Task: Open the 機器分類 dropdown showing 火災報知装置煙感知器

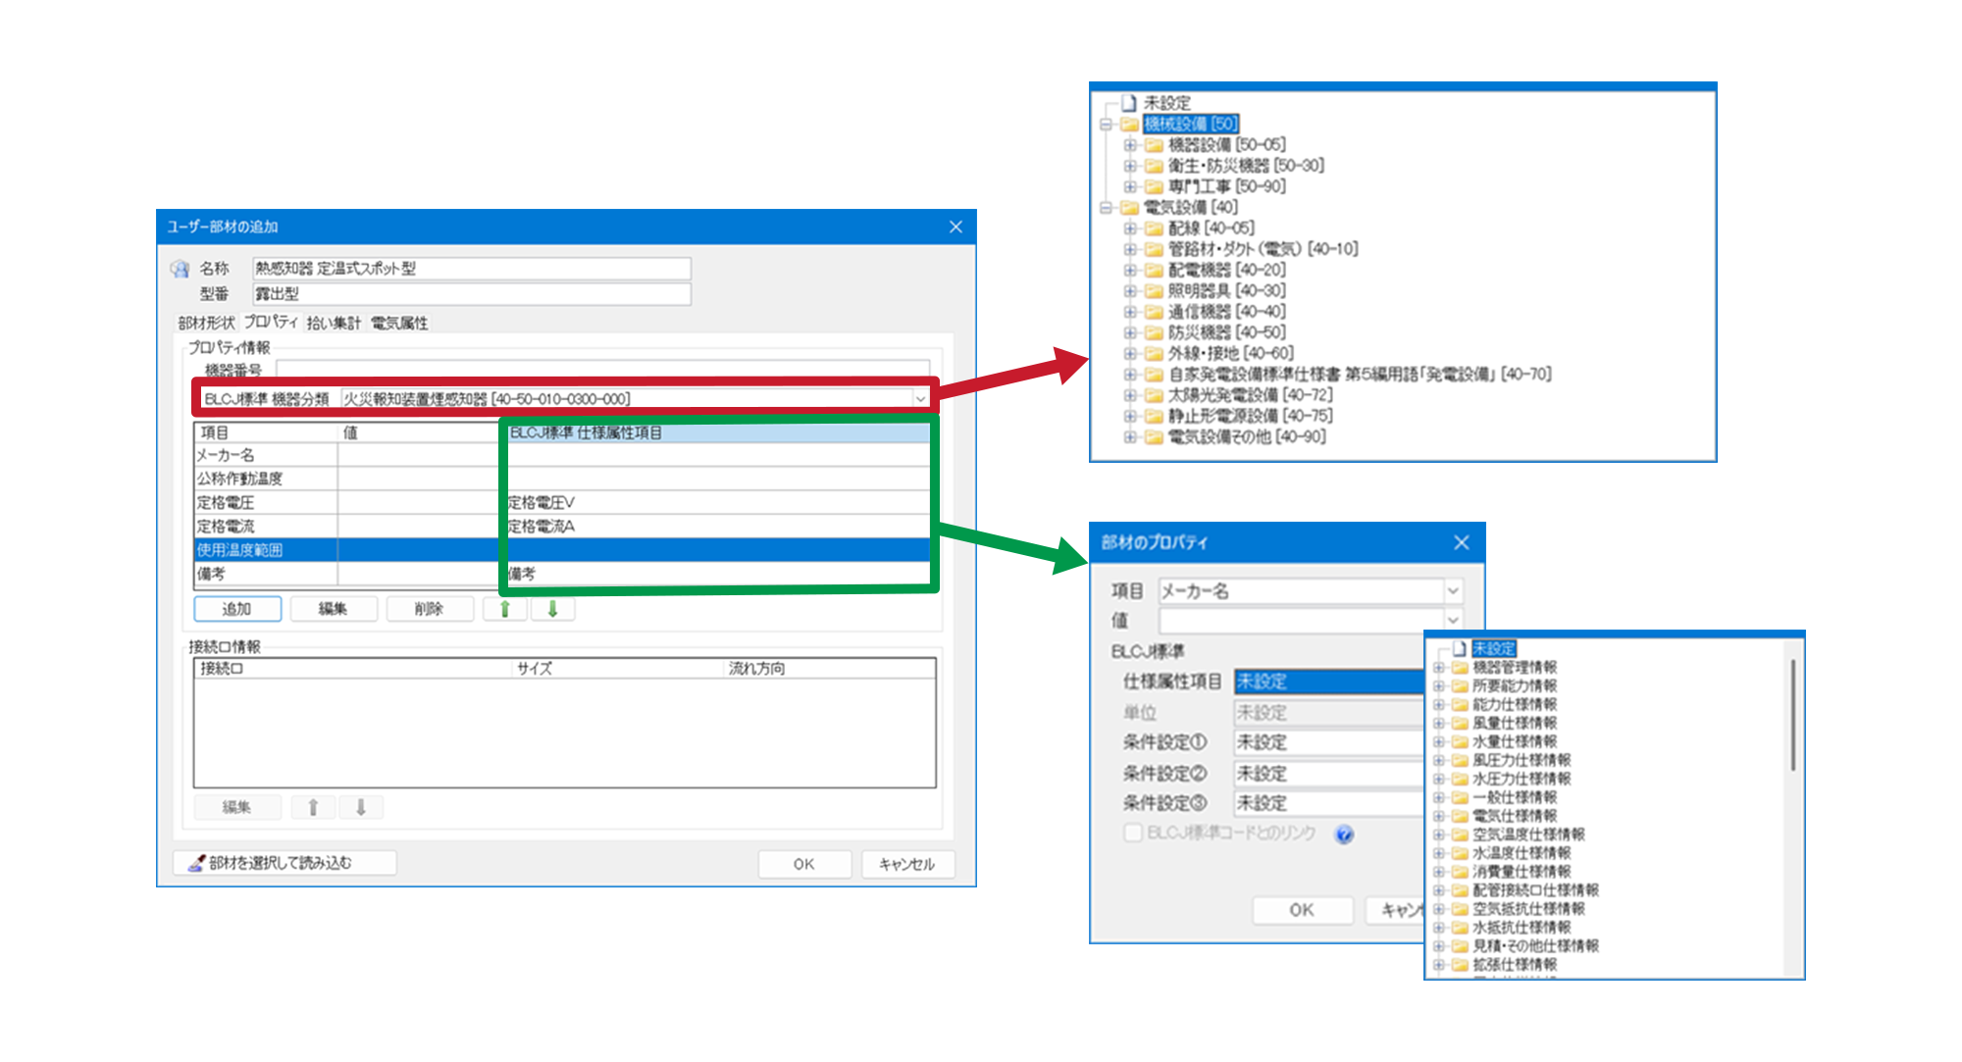Action: click(x=919, y=399)
